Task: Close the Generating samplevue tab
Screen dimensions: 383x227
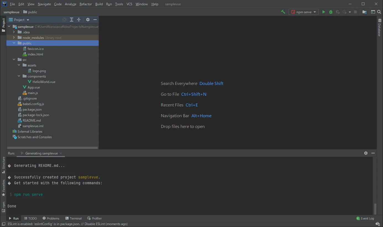Action: click(x=61, y=153)
